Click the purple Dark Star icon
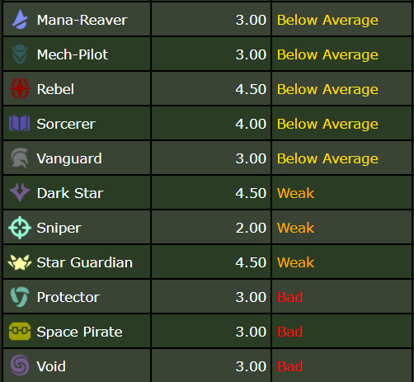 click(20, 192)
